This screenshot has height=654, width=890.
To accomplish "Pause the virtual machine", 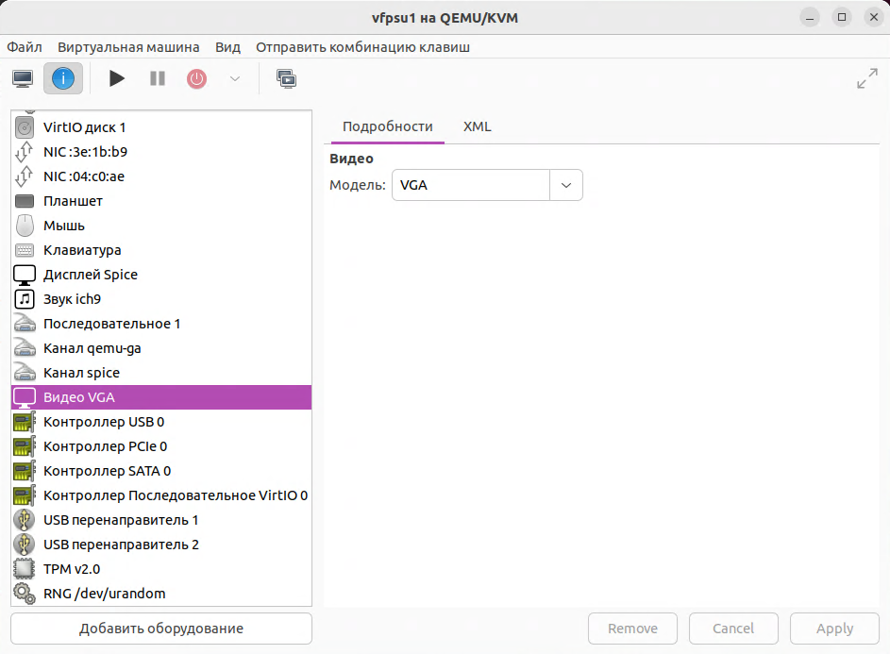I will click(158, 78).
